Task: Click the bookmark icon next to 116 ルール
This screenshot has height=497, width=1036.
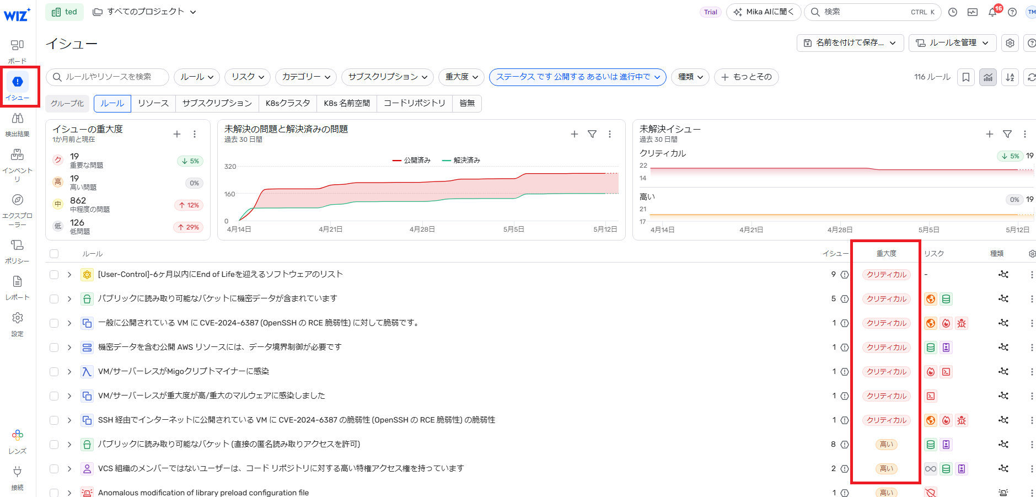Action: 966,77
